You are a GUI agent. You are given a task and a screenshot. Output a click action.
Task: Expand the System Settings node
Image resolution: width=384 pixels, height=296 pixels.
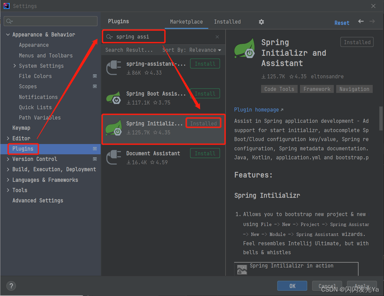pyautogui.click(x=14, y=66)
